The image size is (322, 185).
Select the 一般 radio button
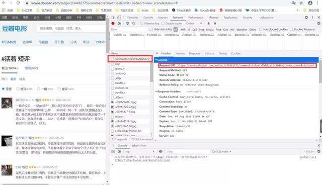(38, 89)
